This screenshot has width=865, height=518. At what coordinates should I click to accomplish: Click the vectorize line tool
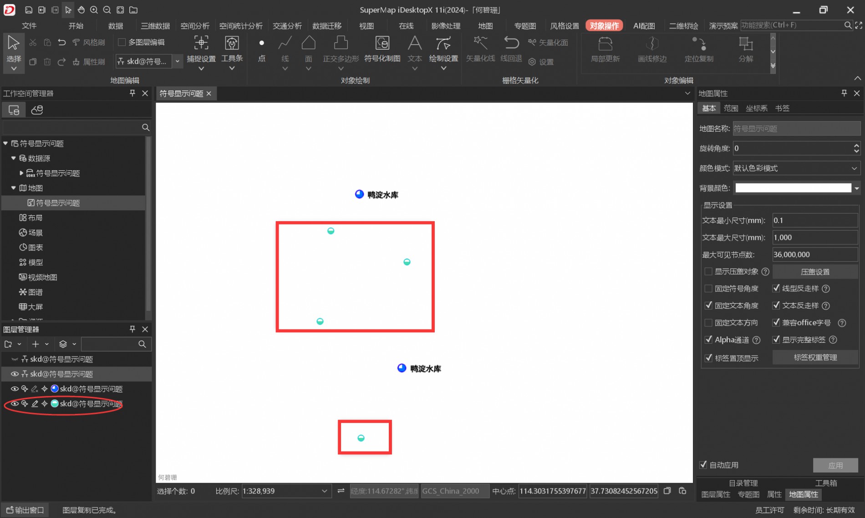480,49
